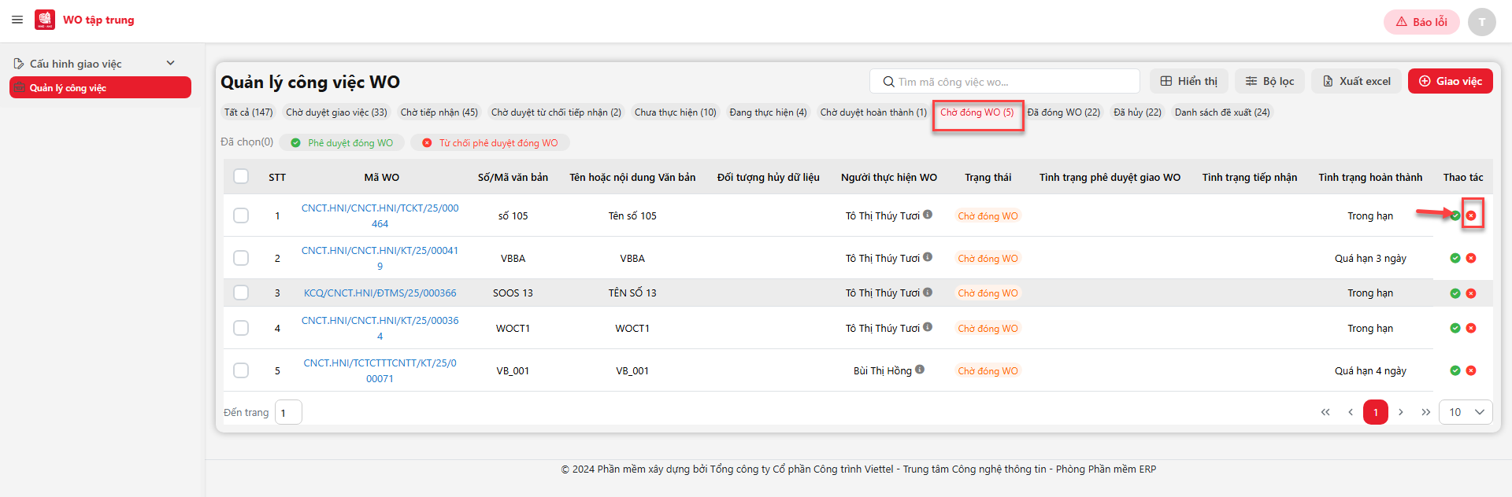Viewport: 1512px width, 497px height.
Task: Reject WO closing for row VBBA
Action: pos(1471,258)
